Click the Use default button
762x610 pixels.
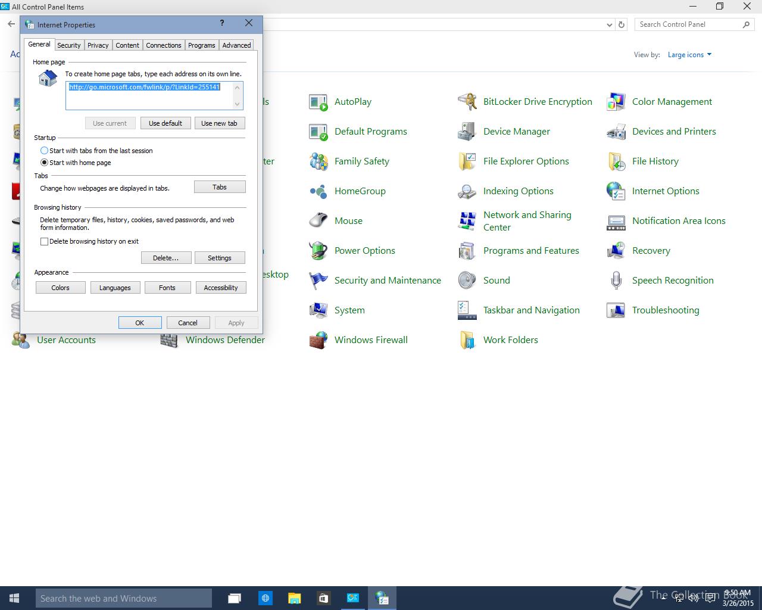tap(165, 123)
